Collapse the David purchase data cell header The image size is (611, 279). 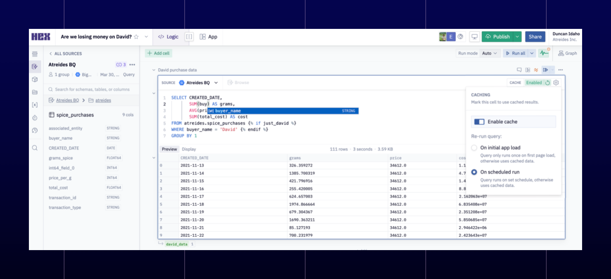coord(154,70)
